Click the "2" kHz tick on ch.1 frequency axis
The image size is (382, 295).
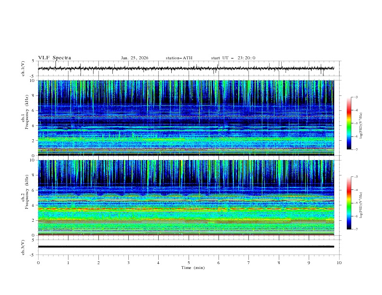(x=34, y=141)
